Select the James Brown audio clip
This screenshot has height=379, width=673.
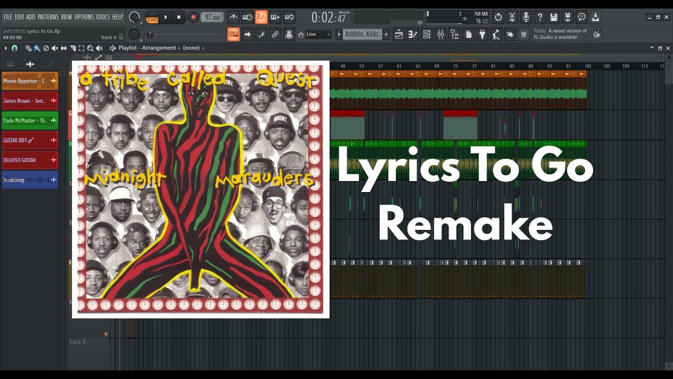pos(30,101)
